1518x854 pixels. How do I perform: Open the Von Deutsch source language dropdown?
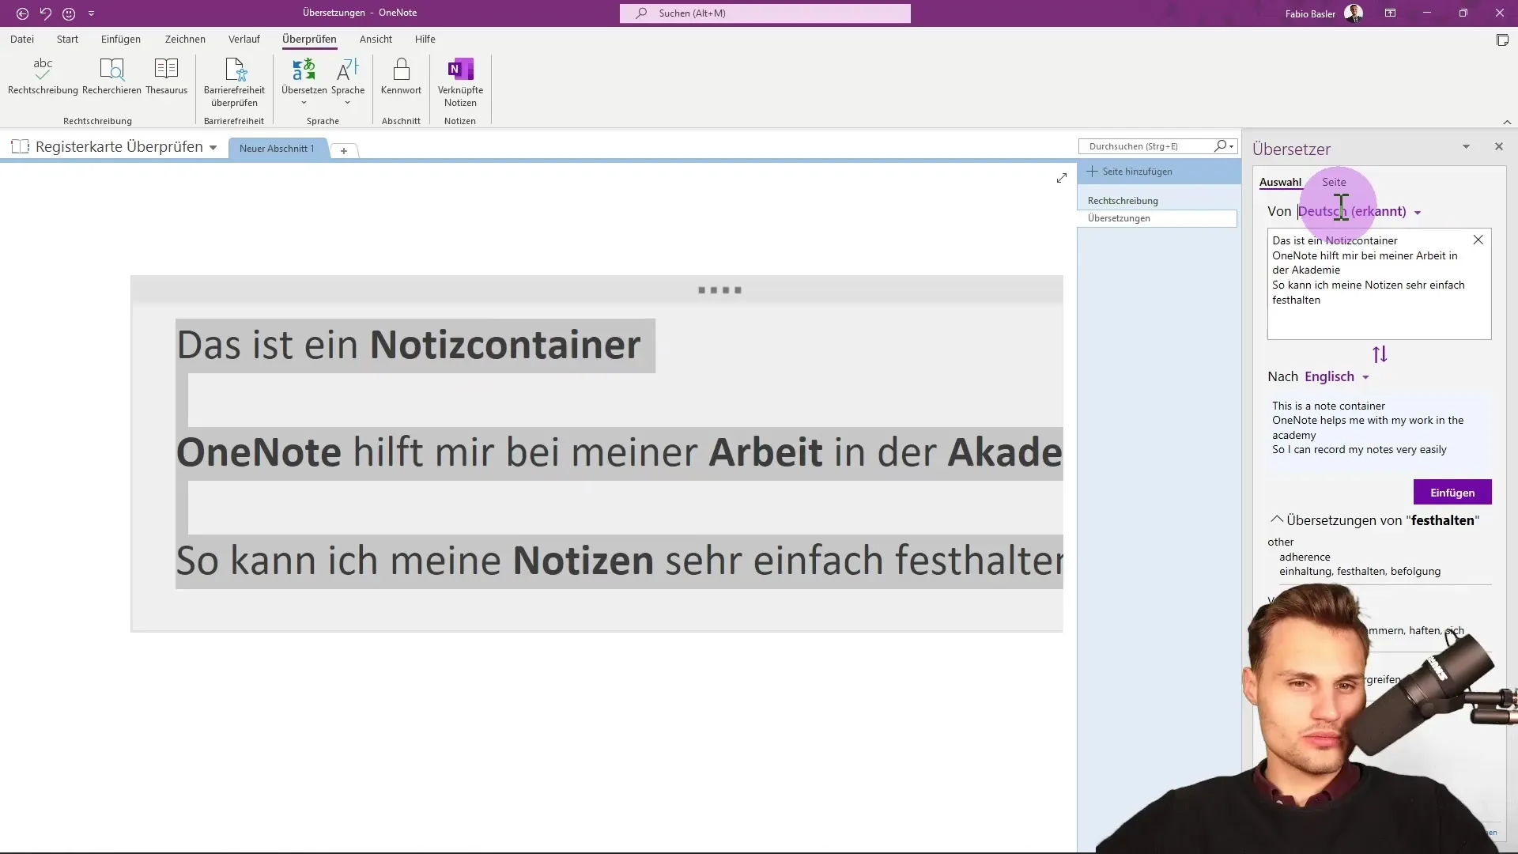point(1360,212)
